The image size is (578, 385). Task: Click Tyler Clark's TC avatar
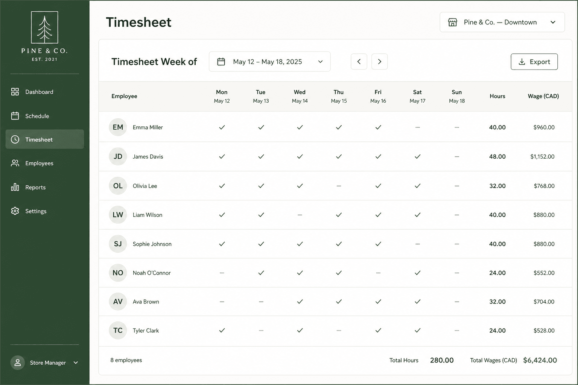118,330
